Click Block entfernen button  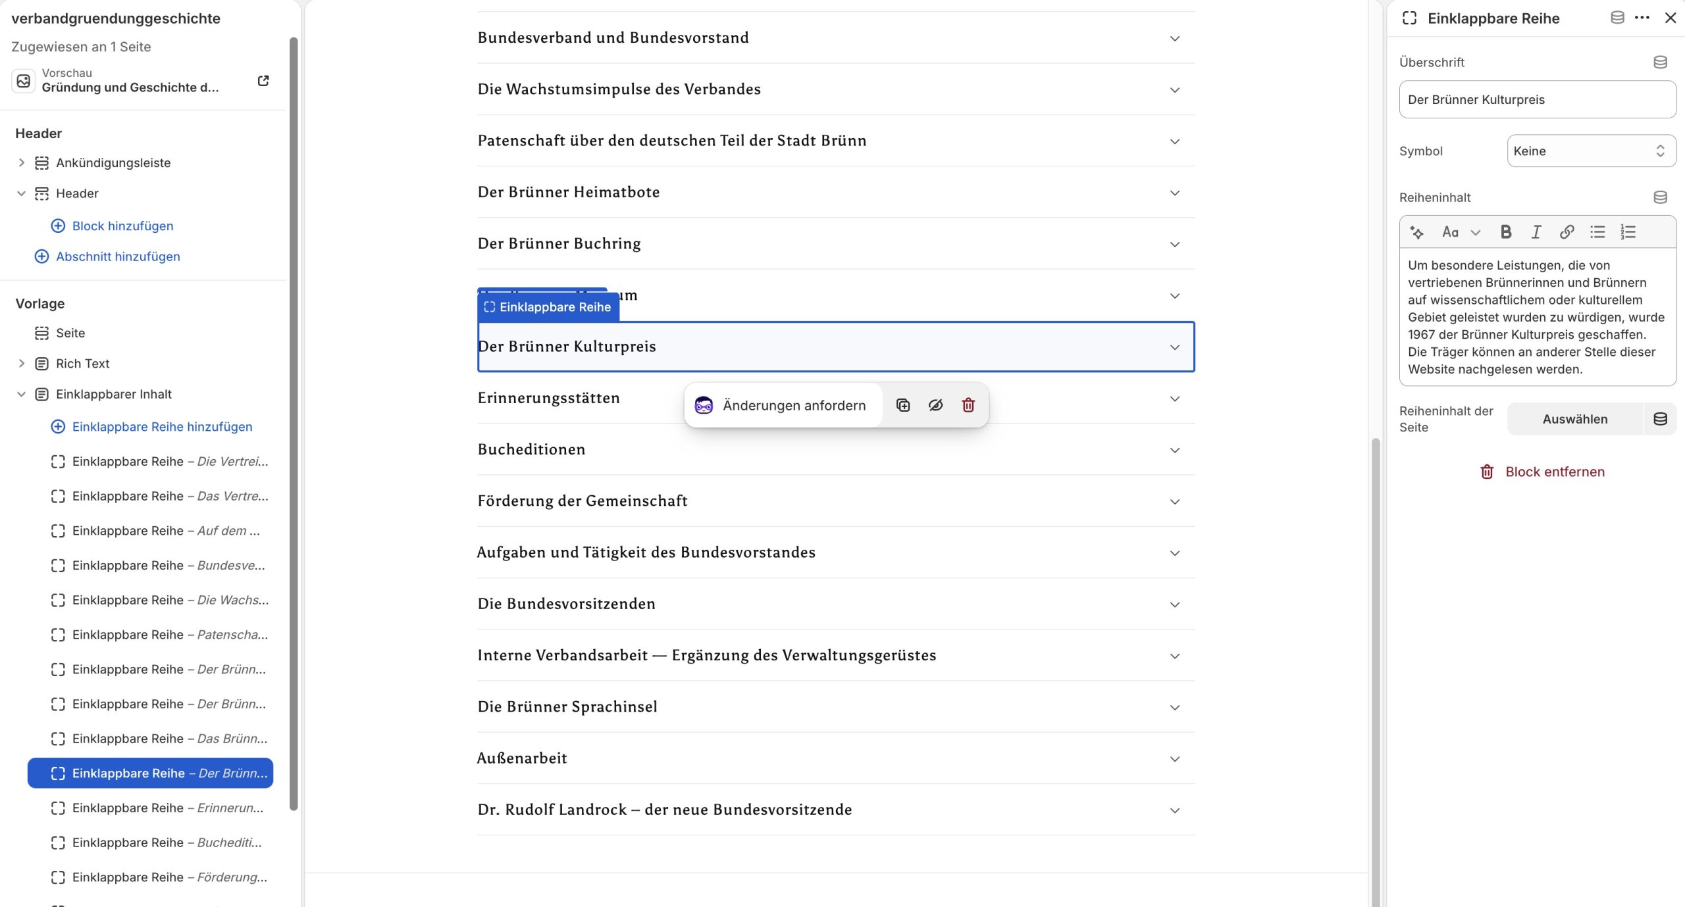[1542, 472]
